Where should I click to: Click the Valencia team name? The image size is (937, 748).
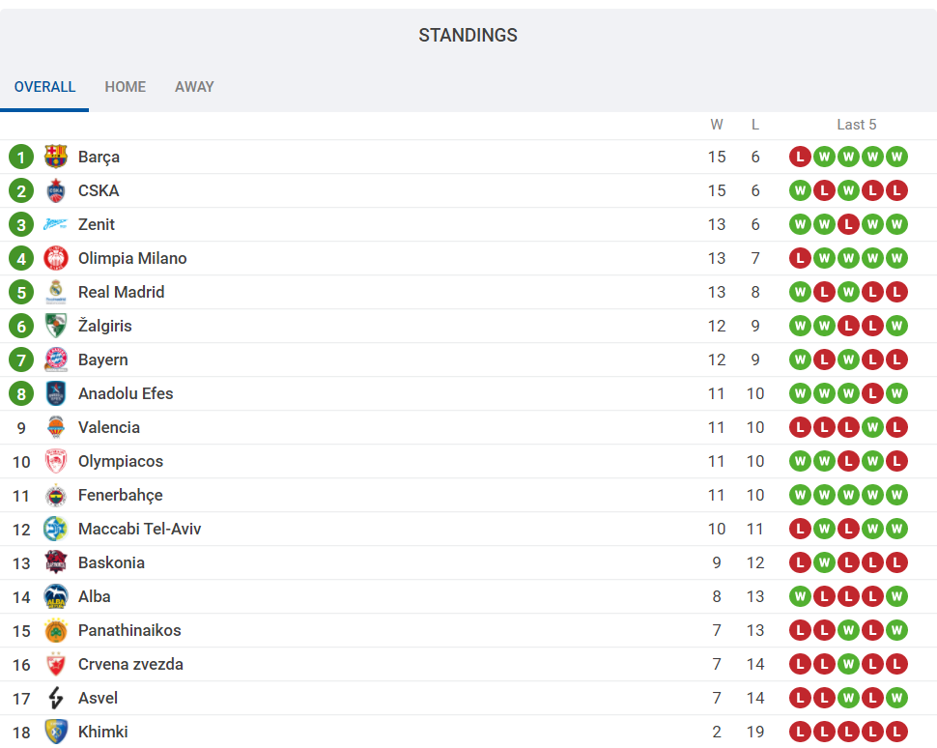coord(109,427)
